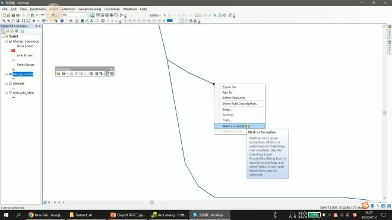Image resolution: width=392 pixels, height=220 pixels.
Task: Enable the idroads layer checkbox
Action: [x=10, y=84]
